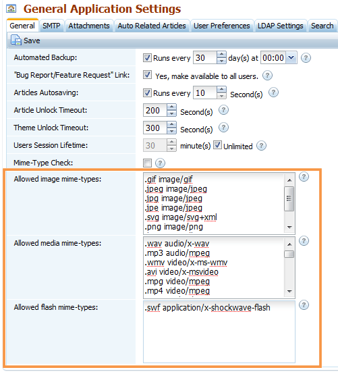Click the '.mp3 audio/mpeg' line
This screenshot has width=338, height=374.
pos(177,253)
